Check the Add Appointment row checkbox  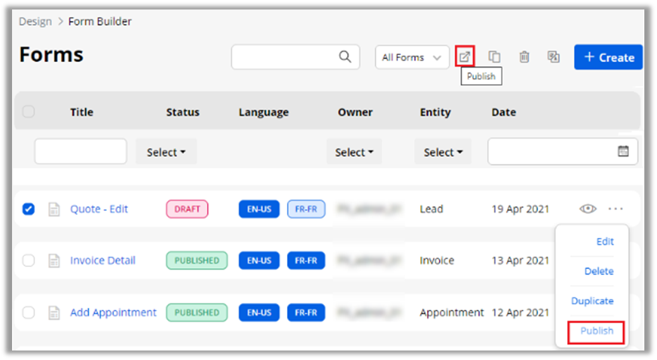(x=29, y=313)
